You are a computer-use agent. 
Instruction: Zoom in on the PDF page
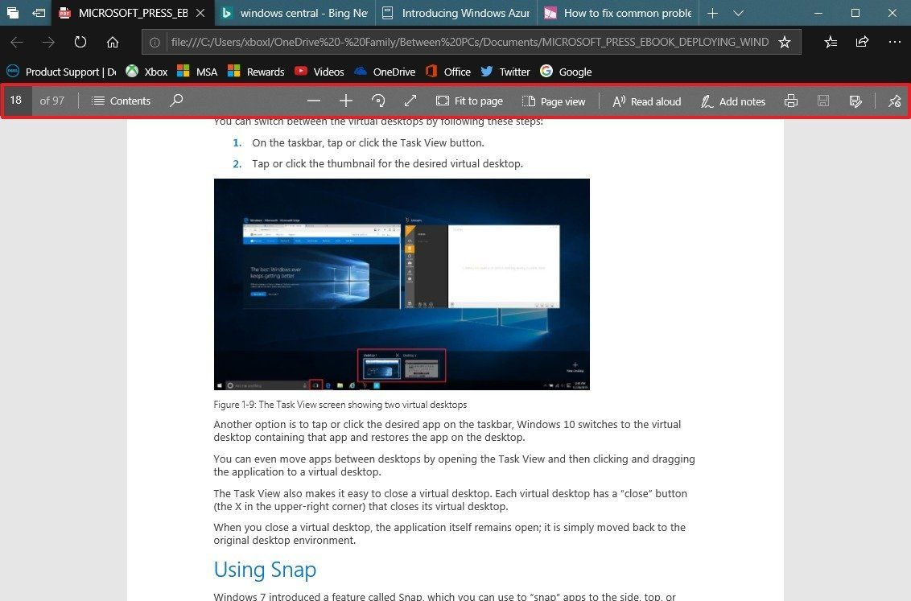346,101
